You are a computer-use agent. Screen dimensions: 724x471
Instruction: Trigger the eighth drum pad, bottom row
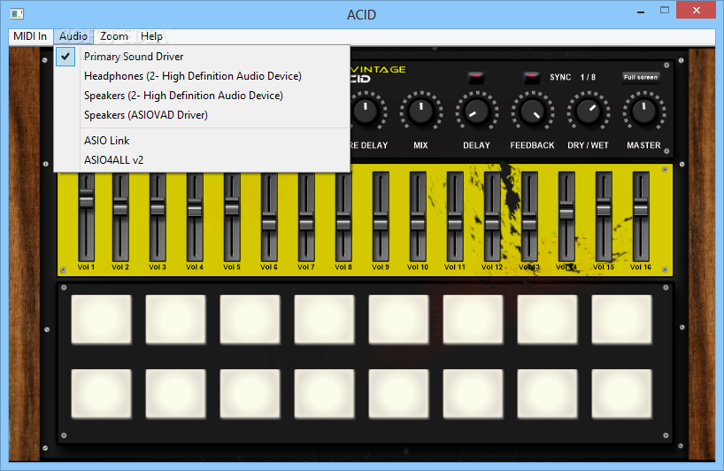622,394
